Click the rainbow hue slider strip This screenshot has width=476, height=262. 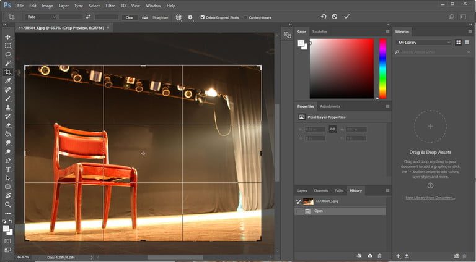pyautogui.click(x=382, y=68)
